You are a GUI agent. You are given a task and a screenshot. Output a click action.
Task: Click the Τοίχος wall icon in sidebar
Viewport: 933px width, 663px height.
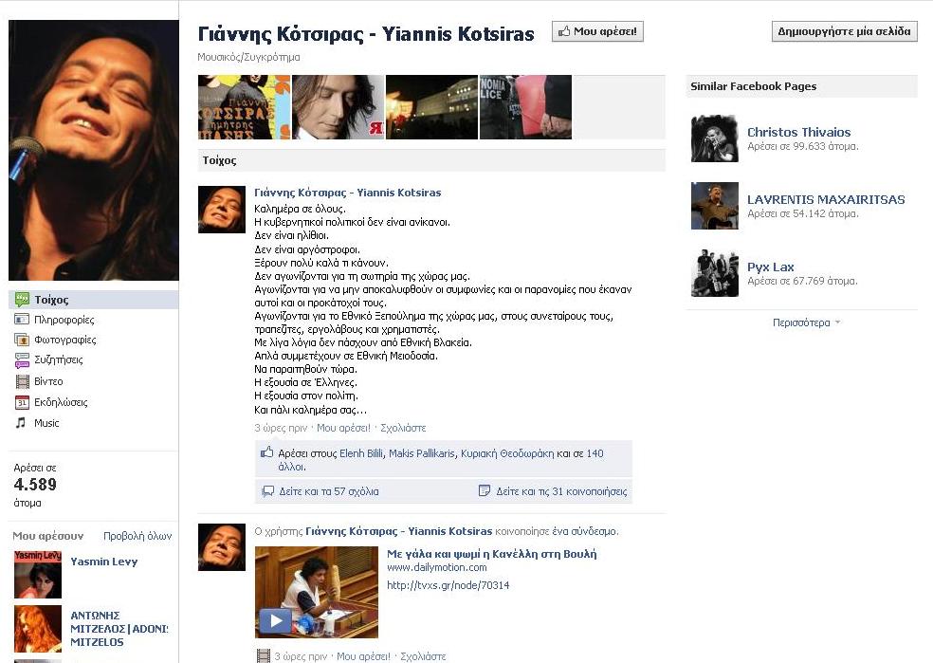pos(21,300)
